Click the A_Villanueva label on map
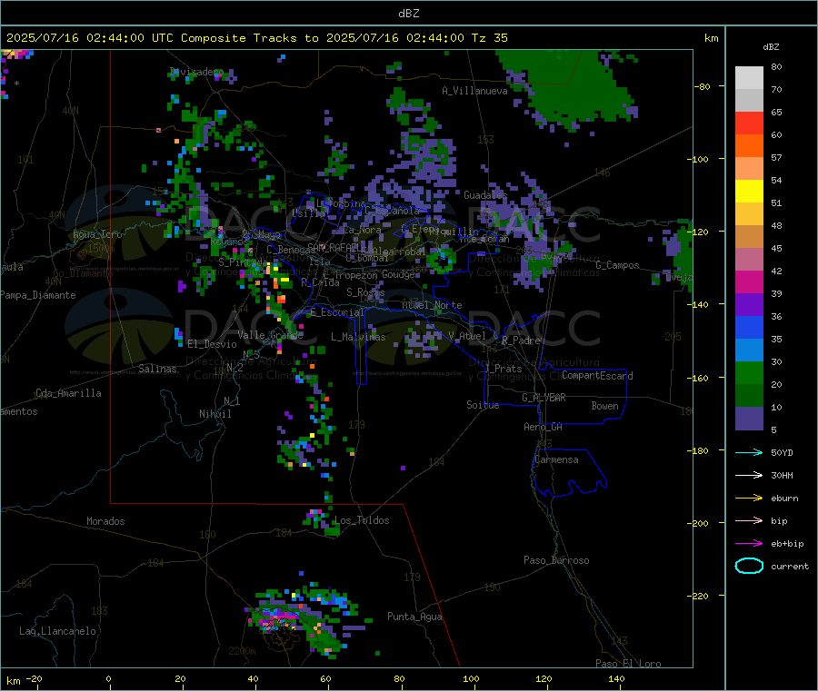The width and height of the screenshot is (818, 691). tap(474, 91)
